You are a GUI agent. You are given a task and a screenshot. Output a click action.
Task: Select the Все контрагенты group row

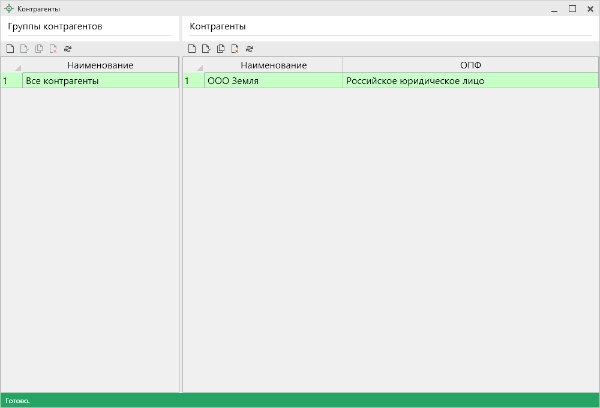(100, 80)
